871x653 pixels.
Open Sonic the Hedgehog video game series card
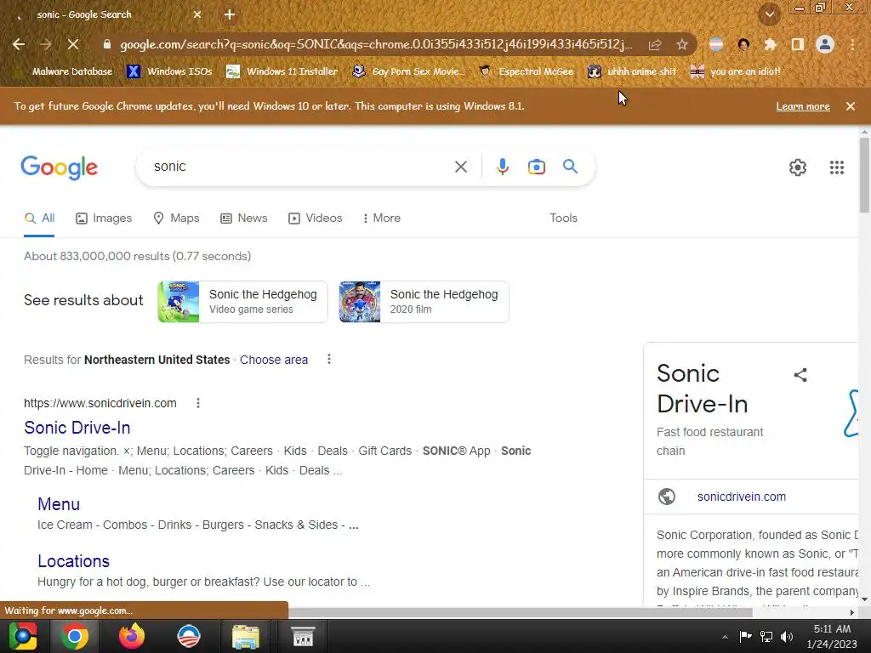click(x=242, y=302)
